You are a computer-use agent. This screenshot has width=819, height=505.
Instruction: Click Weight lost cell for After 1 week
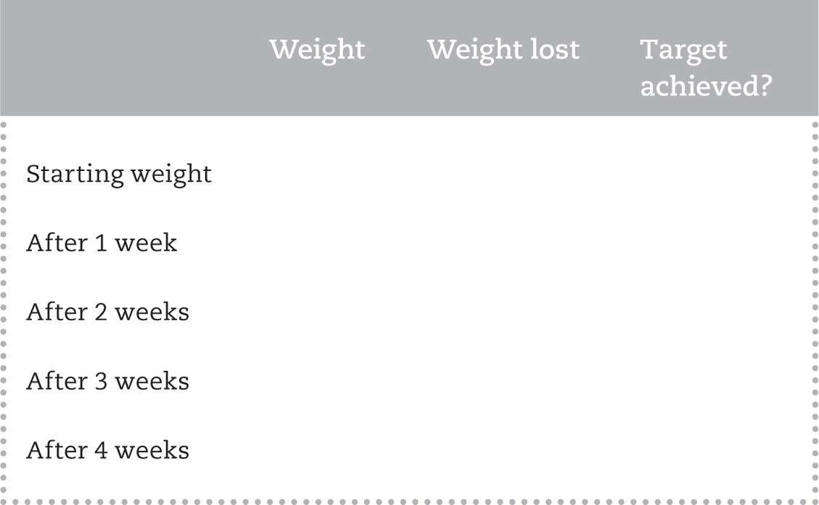503,243
